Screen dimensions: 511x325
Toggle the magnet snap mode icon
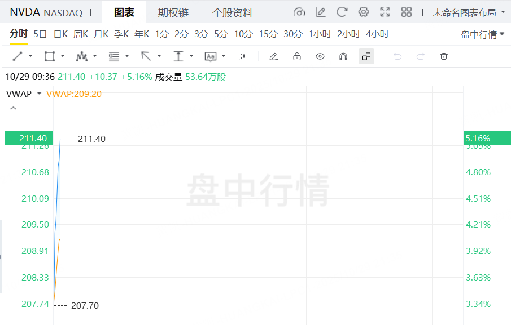point(343,56)
